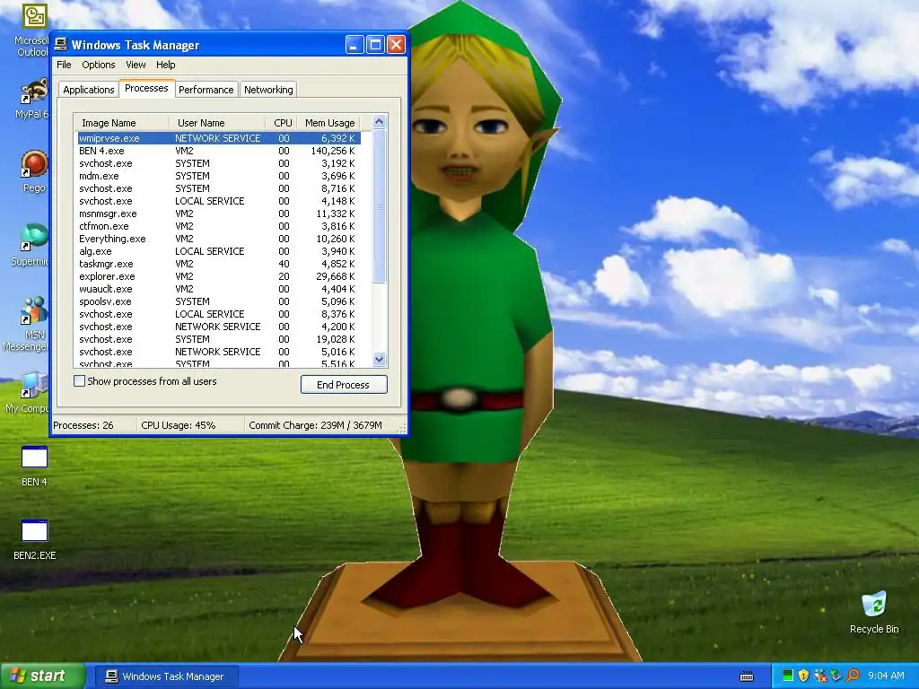Open the Options menu
The width and height of the screenshot is (919, 689).
pos(99,65)
